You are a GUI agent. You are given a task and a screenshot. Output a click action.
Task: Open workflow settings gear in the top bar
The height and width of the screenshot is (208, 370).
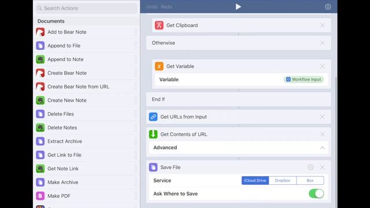[x=328, y=7]
